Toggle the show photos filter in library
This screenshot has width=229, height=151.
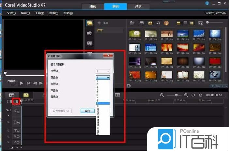[150, 23]
